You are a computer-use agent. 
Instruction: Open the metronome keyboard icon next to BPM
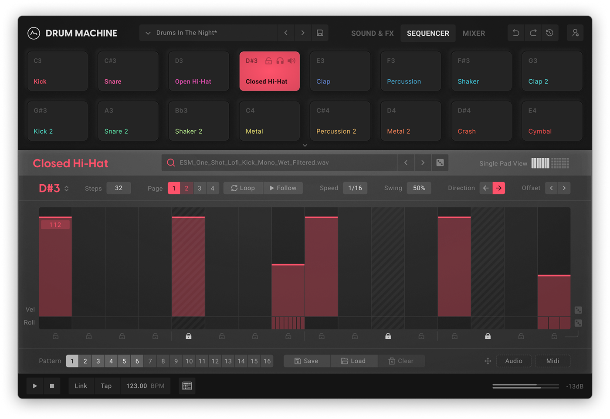(186, 386)
